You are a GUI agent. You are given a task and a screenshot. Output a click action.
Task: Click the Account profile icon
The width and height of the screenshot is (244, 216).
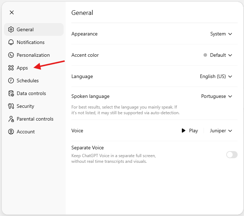11,132
